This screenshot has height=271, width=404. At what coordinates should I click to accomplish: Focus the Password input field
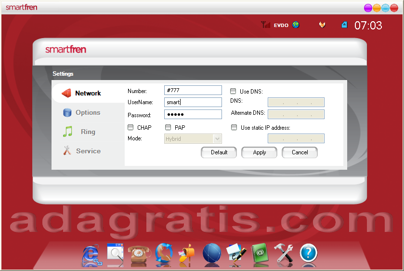tap(193, 114)
